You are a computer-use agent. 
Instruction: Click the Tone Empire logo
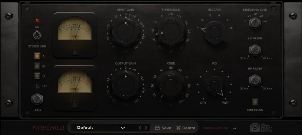[x=261, y=128]
